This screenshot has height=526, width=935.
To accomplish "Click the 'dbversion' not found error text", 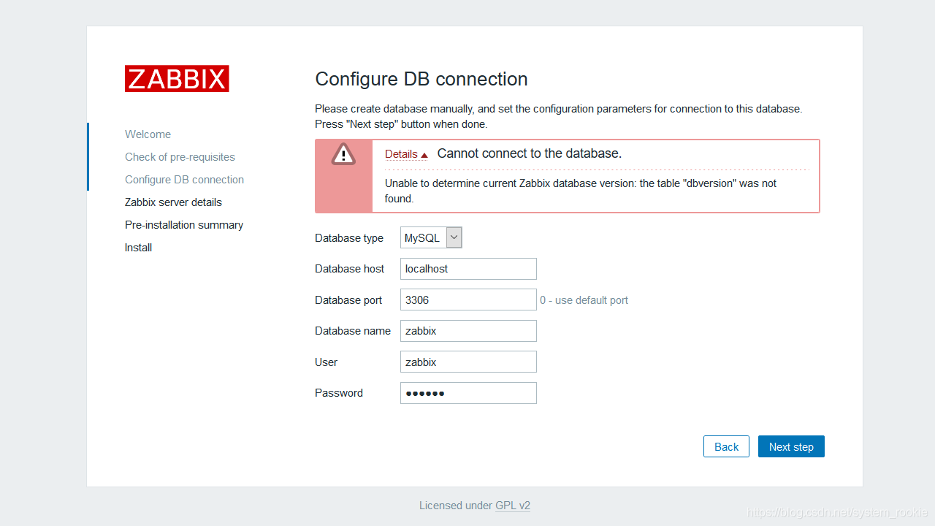I will tap(581, 191).
